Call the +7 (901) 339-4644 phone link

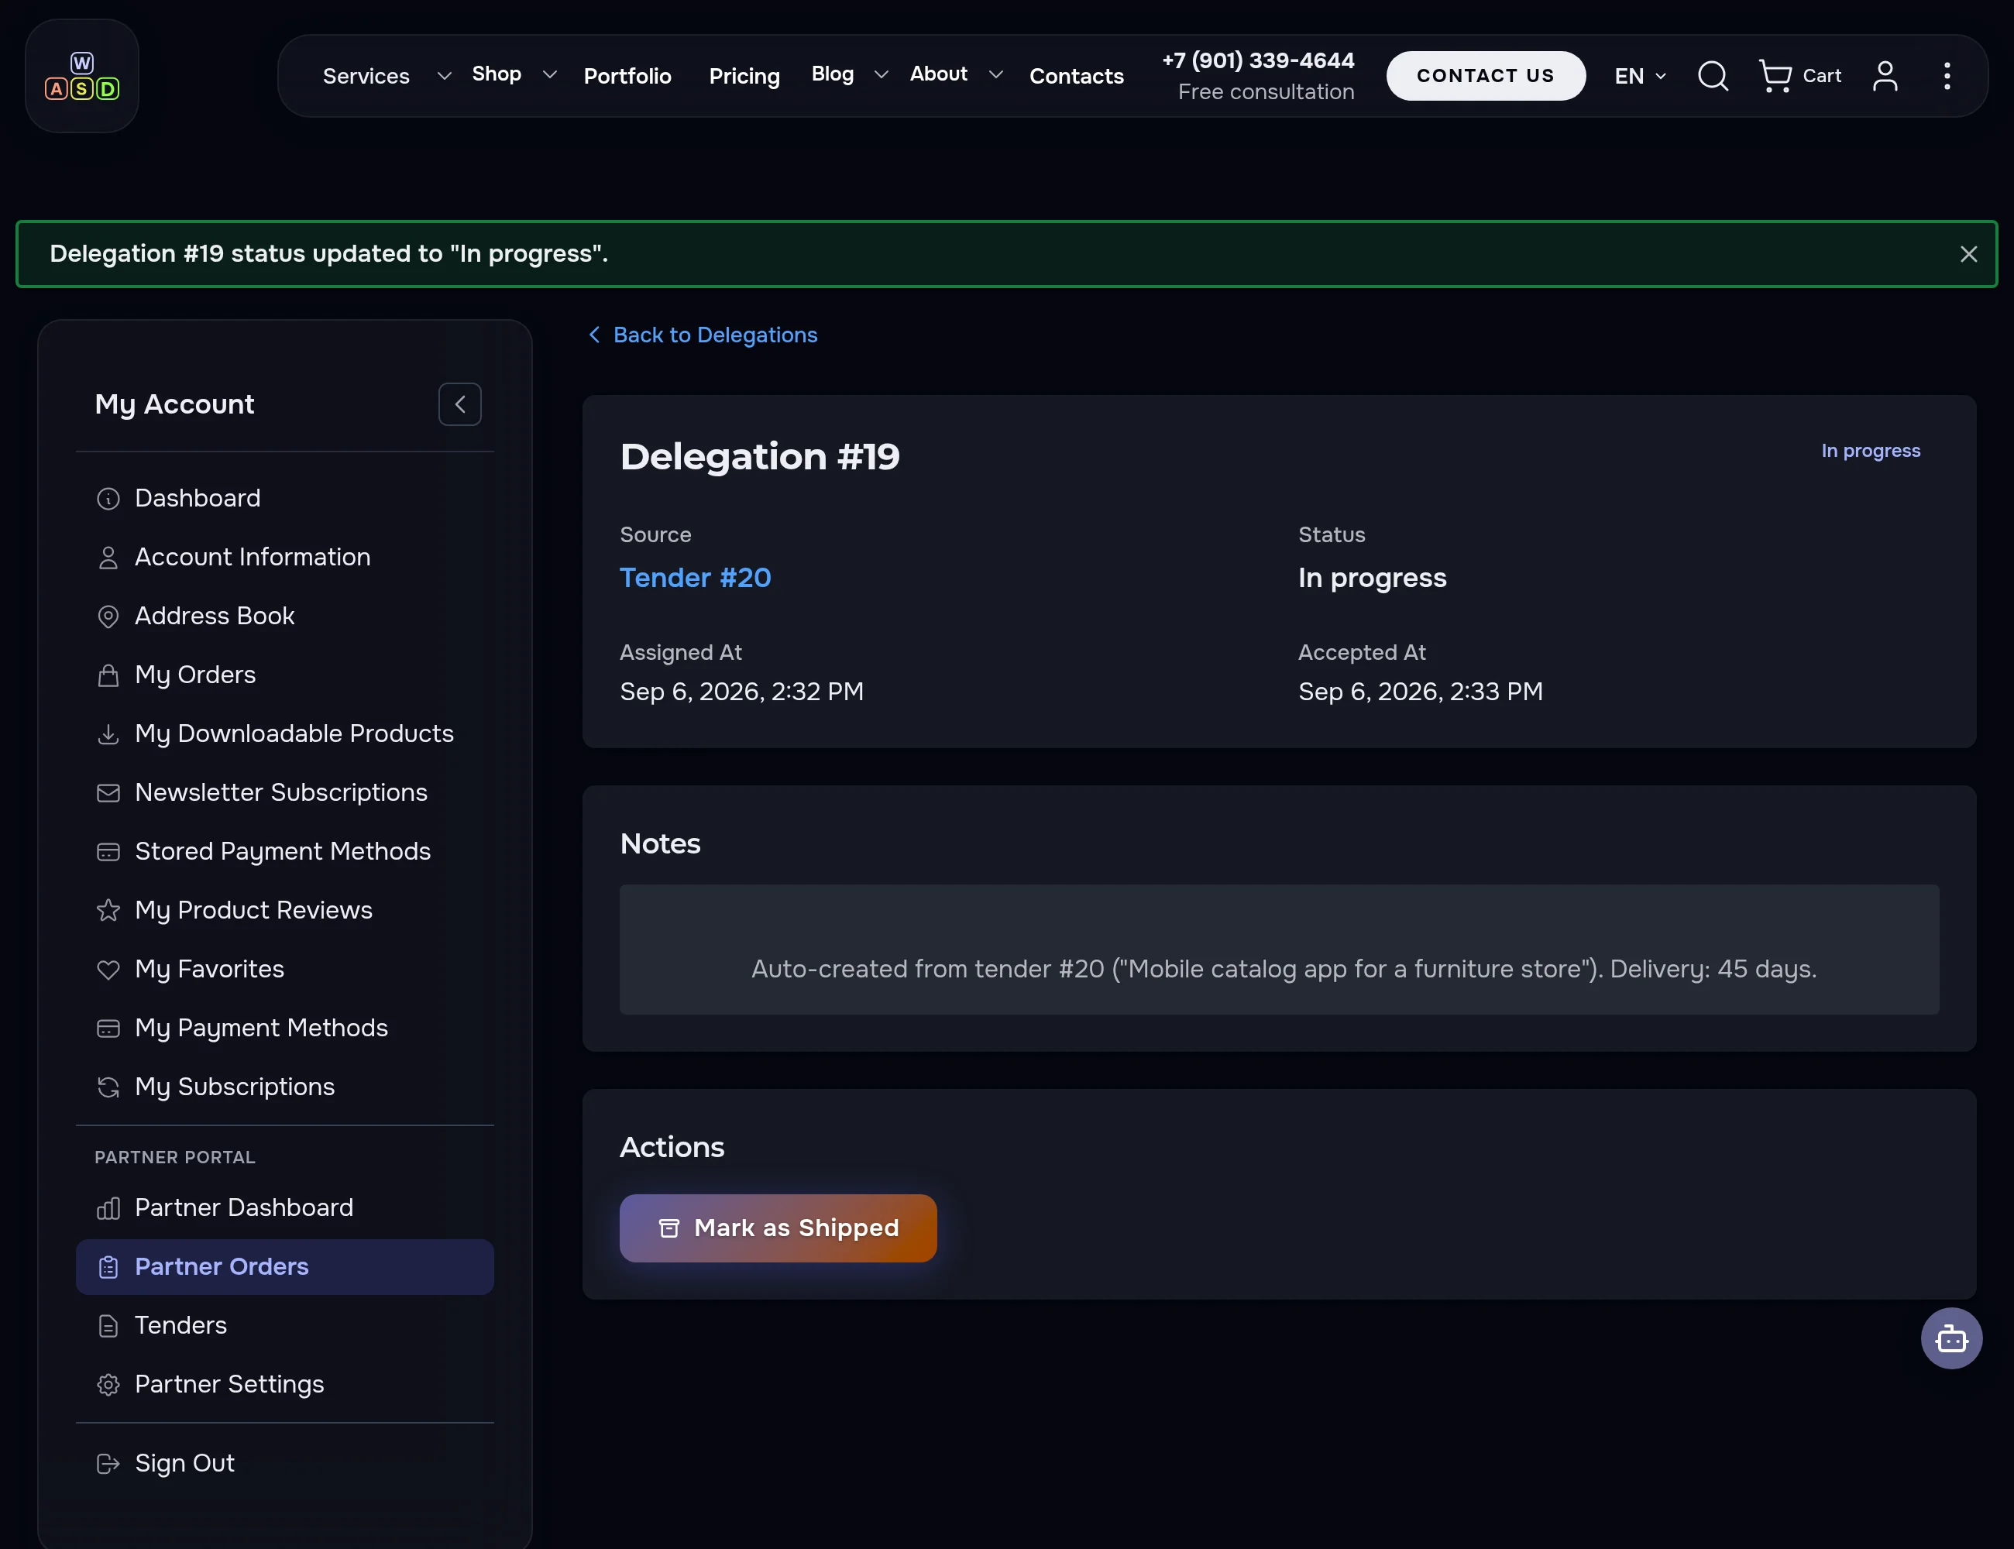(x=1258, y=61)
